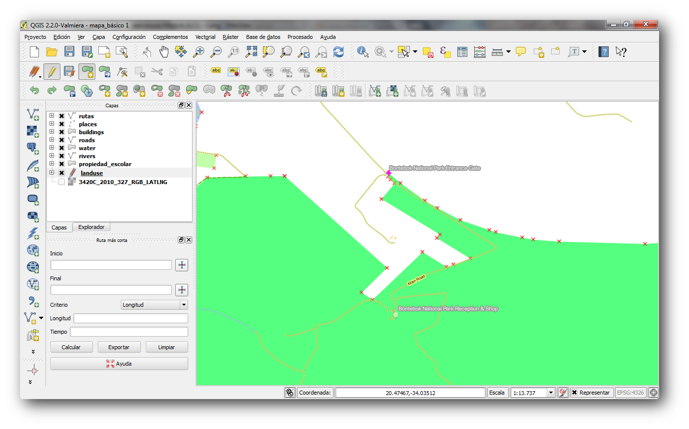Click the New Project icon
Image resolution: width=689 pixels, height=429 pixels.
[34, 51]
